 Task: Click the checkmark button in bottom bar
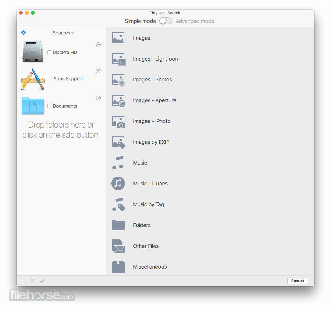click(x=42, y=281)
